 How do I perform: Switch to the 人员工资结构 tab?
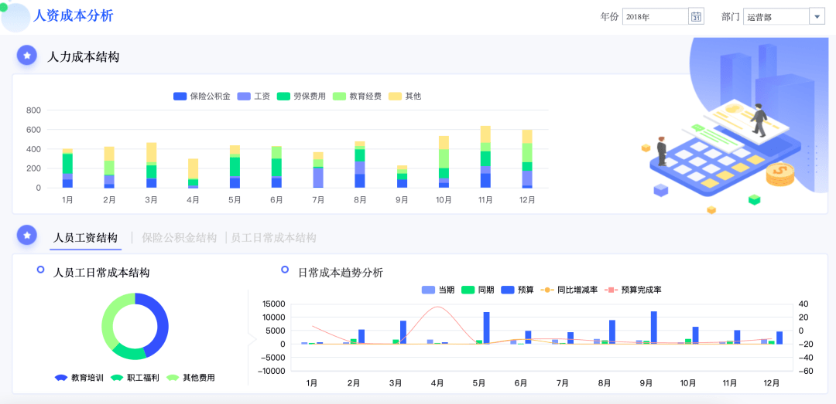point(85,238)
